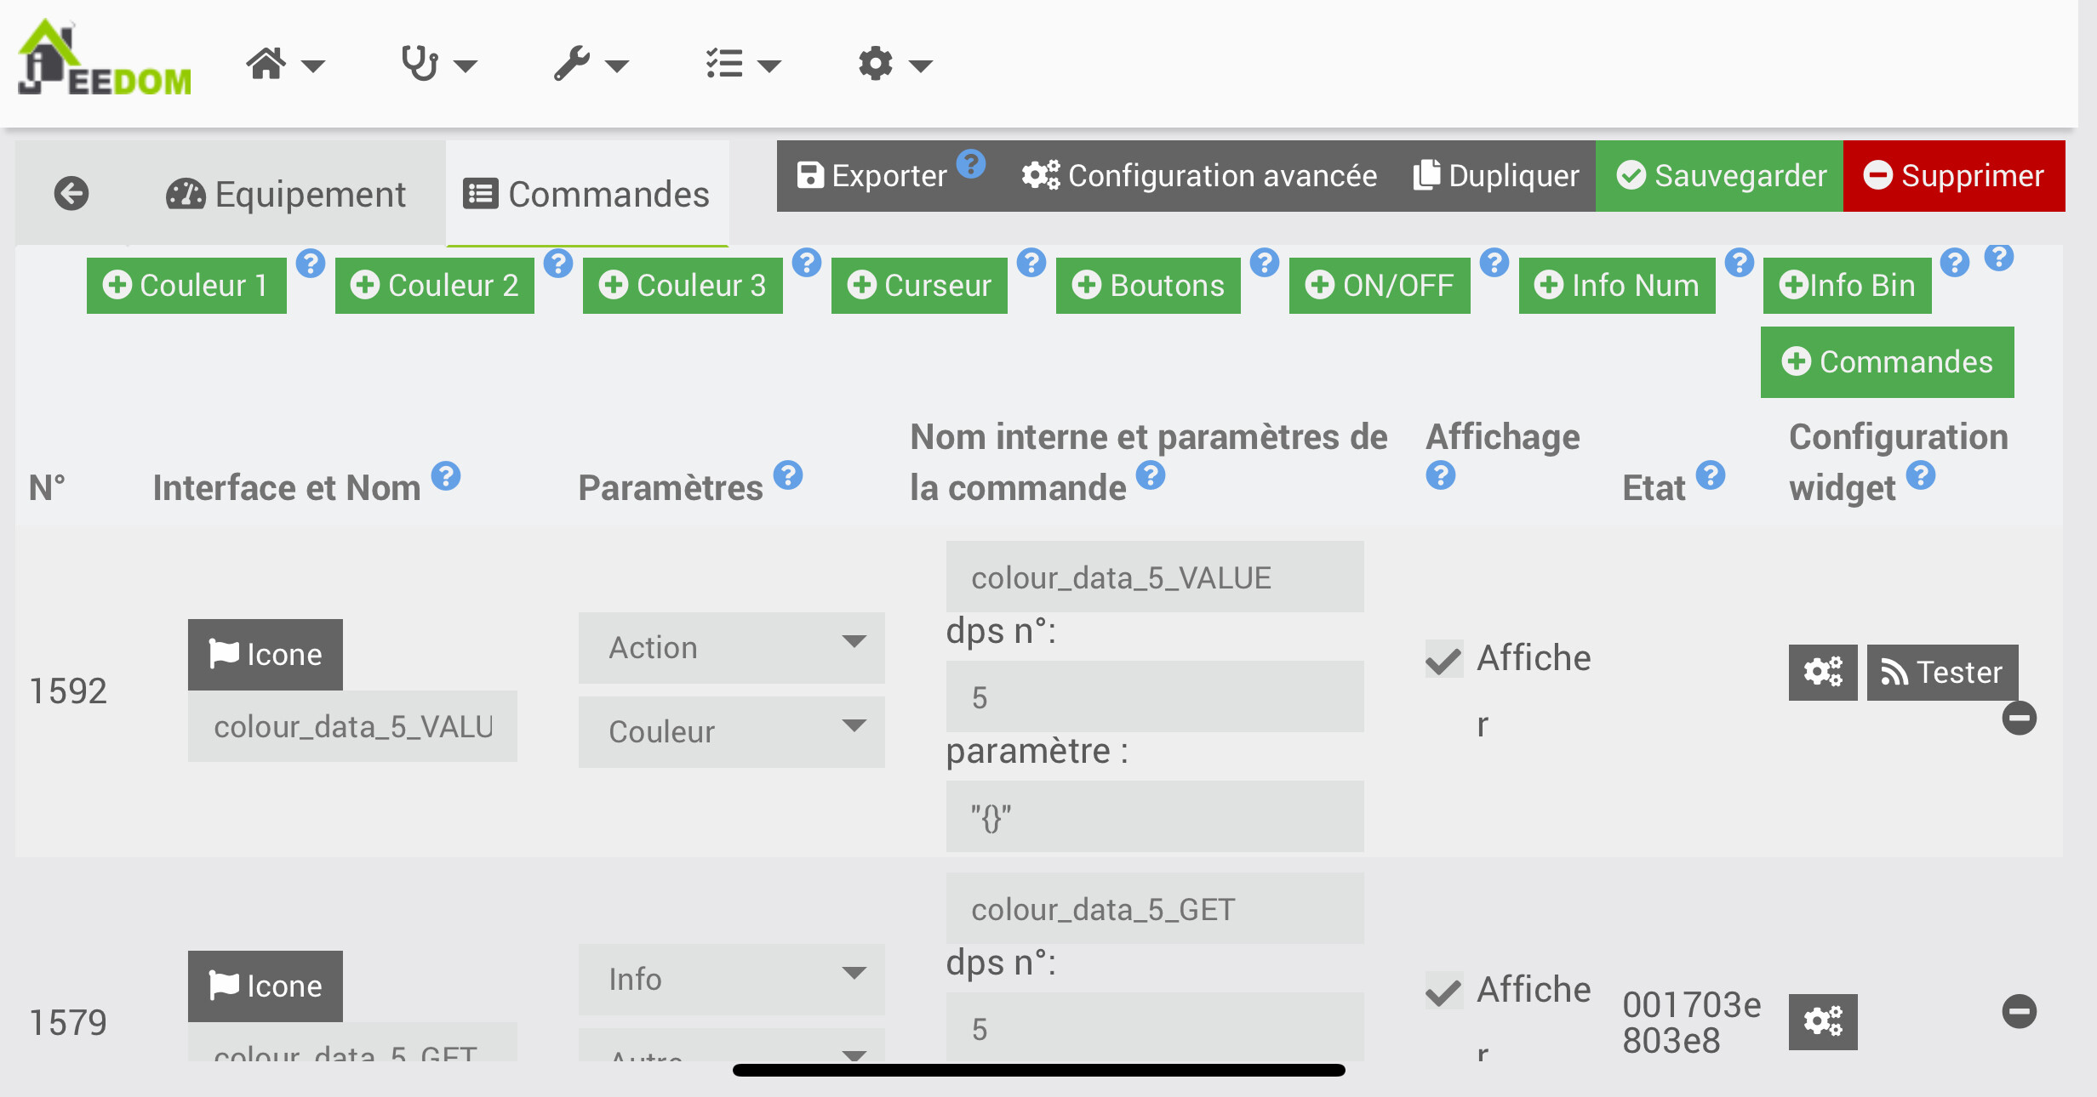Click the Sauvegarder button
The width and height of the screenshot is (2097, 1097).
tap(1719, 176)
